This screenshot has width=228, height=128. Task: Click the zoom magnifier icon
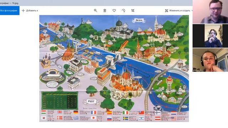pyautogui.click(x=95, y=10)
